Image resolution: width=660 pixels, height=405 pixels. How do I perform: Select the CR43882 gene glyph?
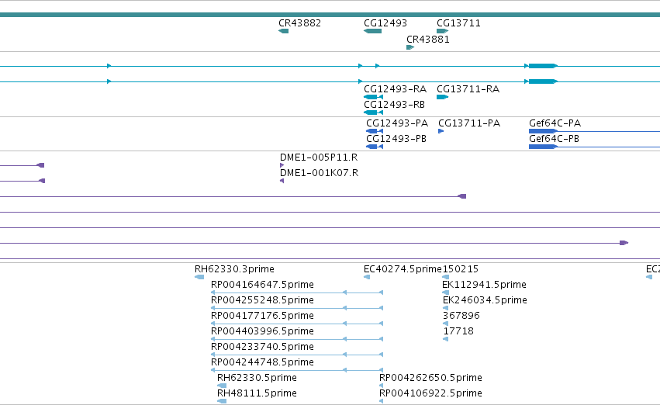[284, 31]
